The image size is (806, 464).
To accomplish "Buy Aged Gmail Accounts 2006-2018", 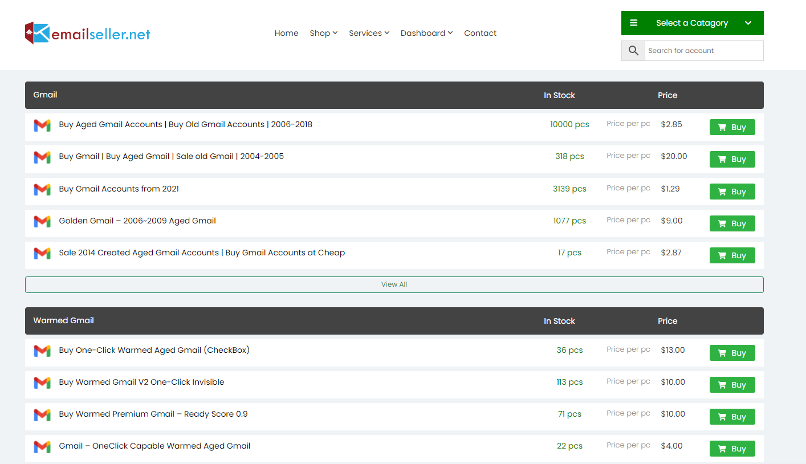I will coord(732,127).
